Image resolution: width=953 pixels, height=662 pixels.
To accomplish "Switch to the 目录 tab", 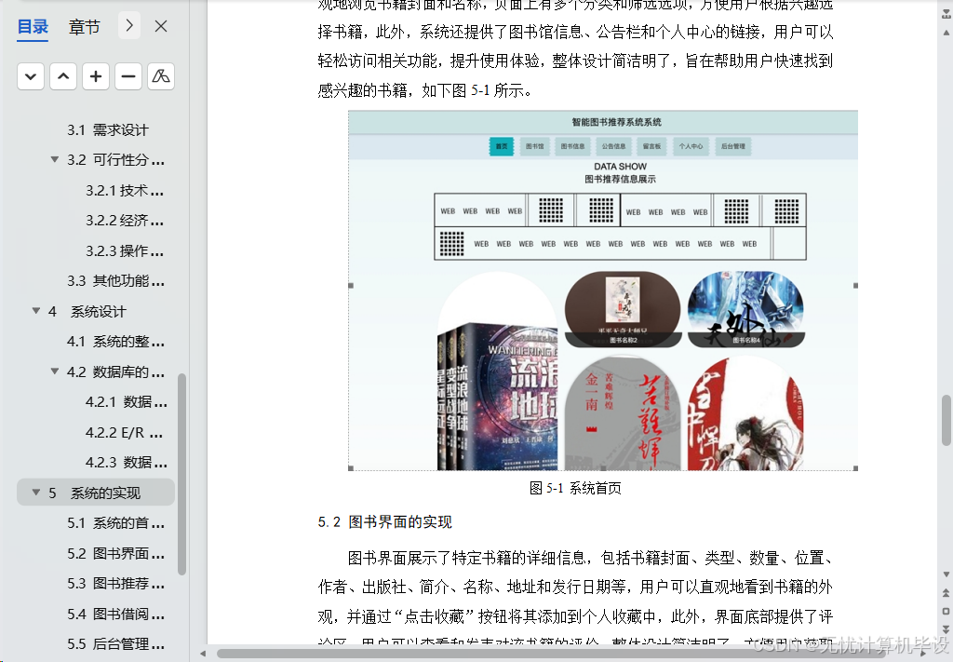I will [33, 27].
